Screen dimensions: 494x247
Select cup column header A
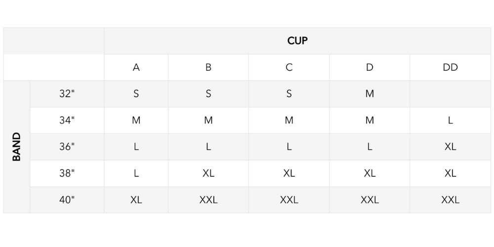coord(136,68)
